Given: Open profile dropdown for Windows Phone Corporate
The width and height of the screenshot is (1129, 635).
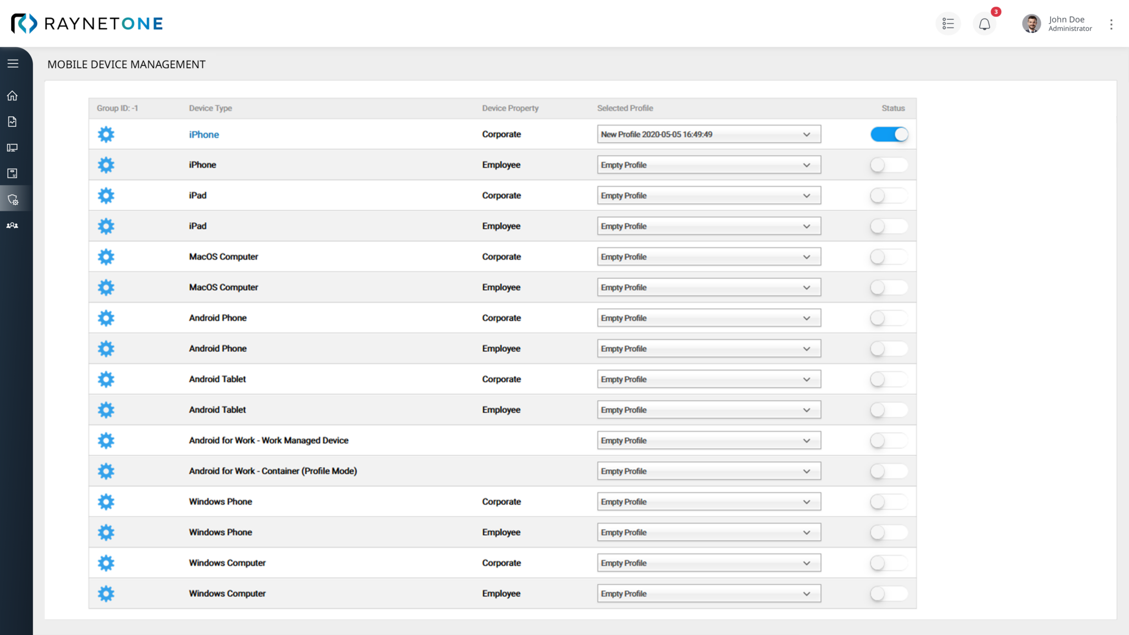Looking at the screenshot, I should [709, 502].
